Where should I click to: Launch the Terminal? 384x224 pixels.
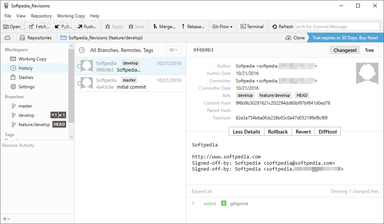click(x=252, y=27)
